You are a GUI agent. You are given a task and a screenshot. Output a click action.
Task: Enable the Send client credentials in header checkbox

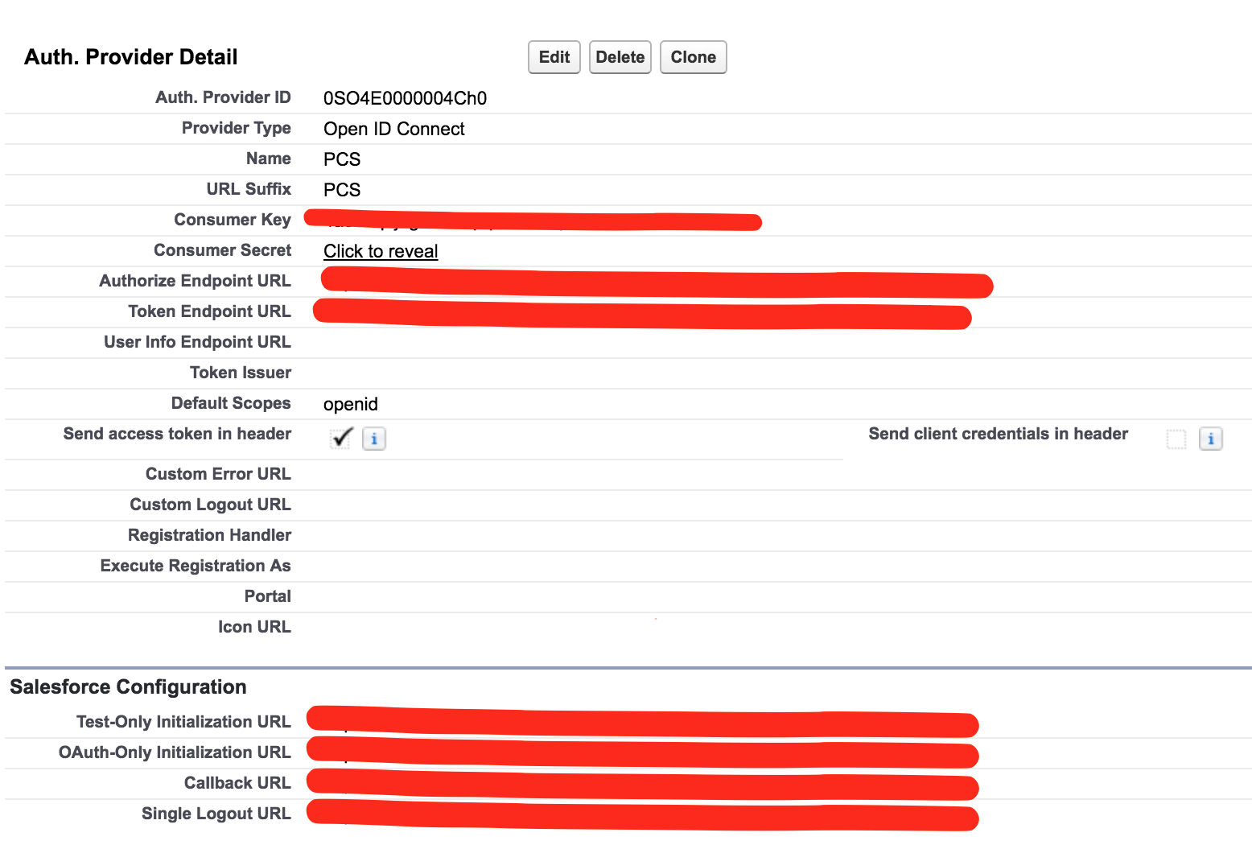point(1176,439)
